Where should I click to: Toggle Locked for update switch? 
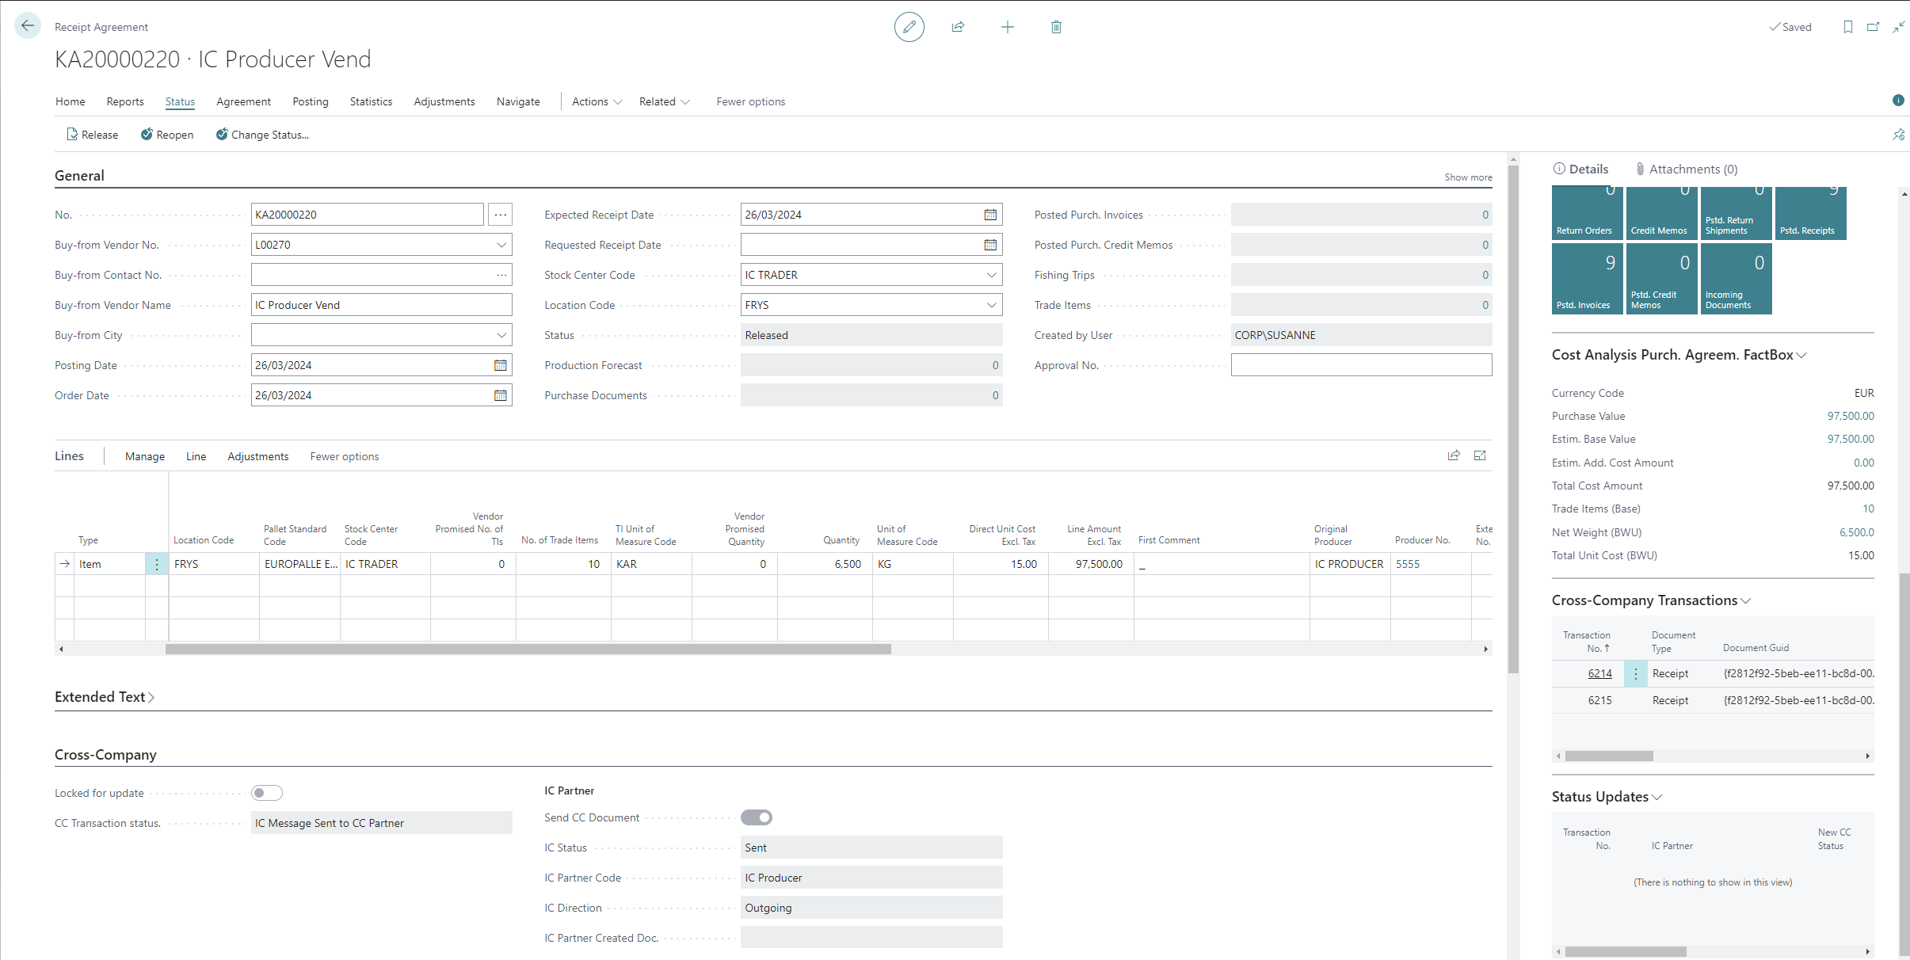(267, 793)
